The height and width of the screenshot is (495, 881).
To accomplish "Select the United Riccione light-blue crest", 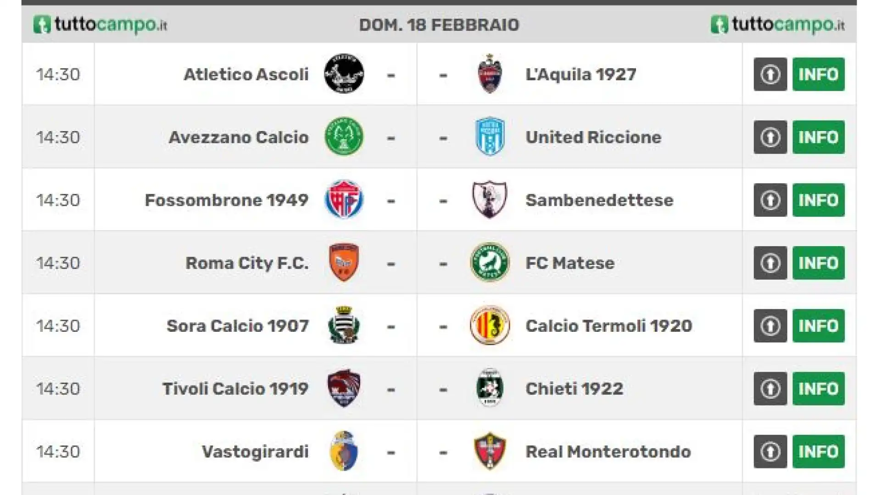I will pyautogui.click(x=490, y=137).
